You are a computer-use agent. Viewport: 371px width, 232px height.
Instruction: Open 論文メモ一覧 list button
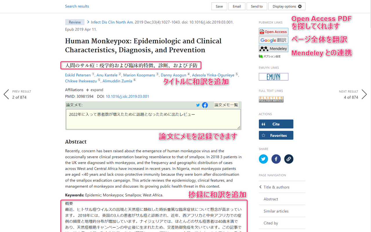tap(226, 105)
